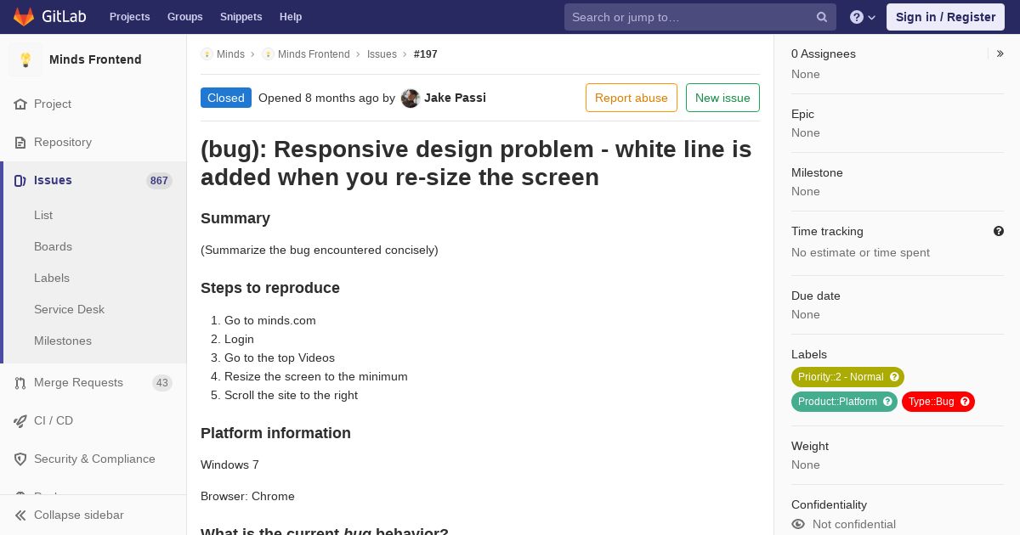Image resolution: width=1020 pixels, height=535 pixels.
Task: Click the collapse sidebar double-chevron icon
Action: [20, 515]
